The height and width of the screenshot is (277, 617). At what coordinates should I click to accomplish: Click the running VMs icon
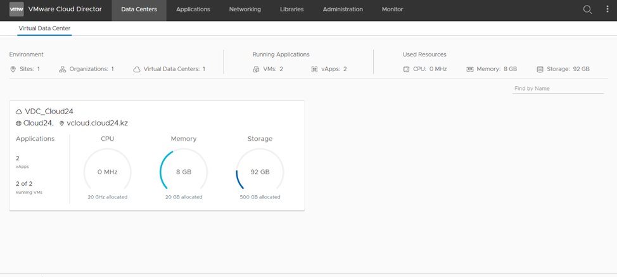[x=256, y=69]
